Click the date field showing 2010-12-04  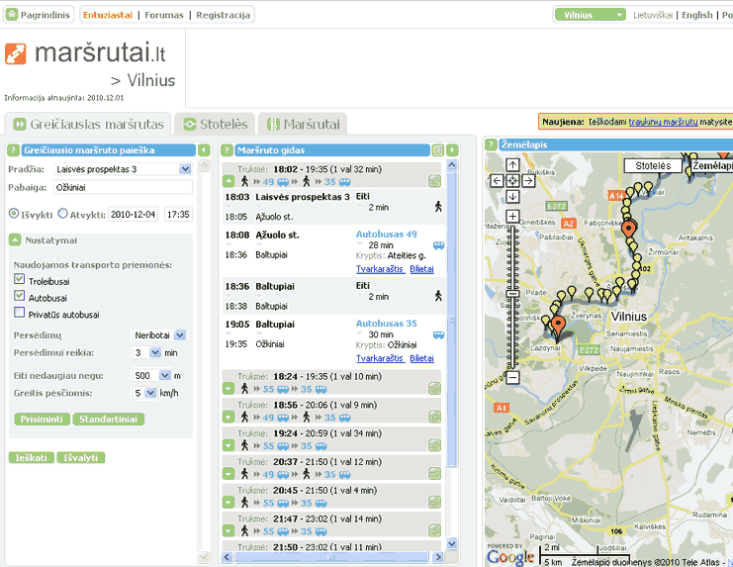click(134, 214)
